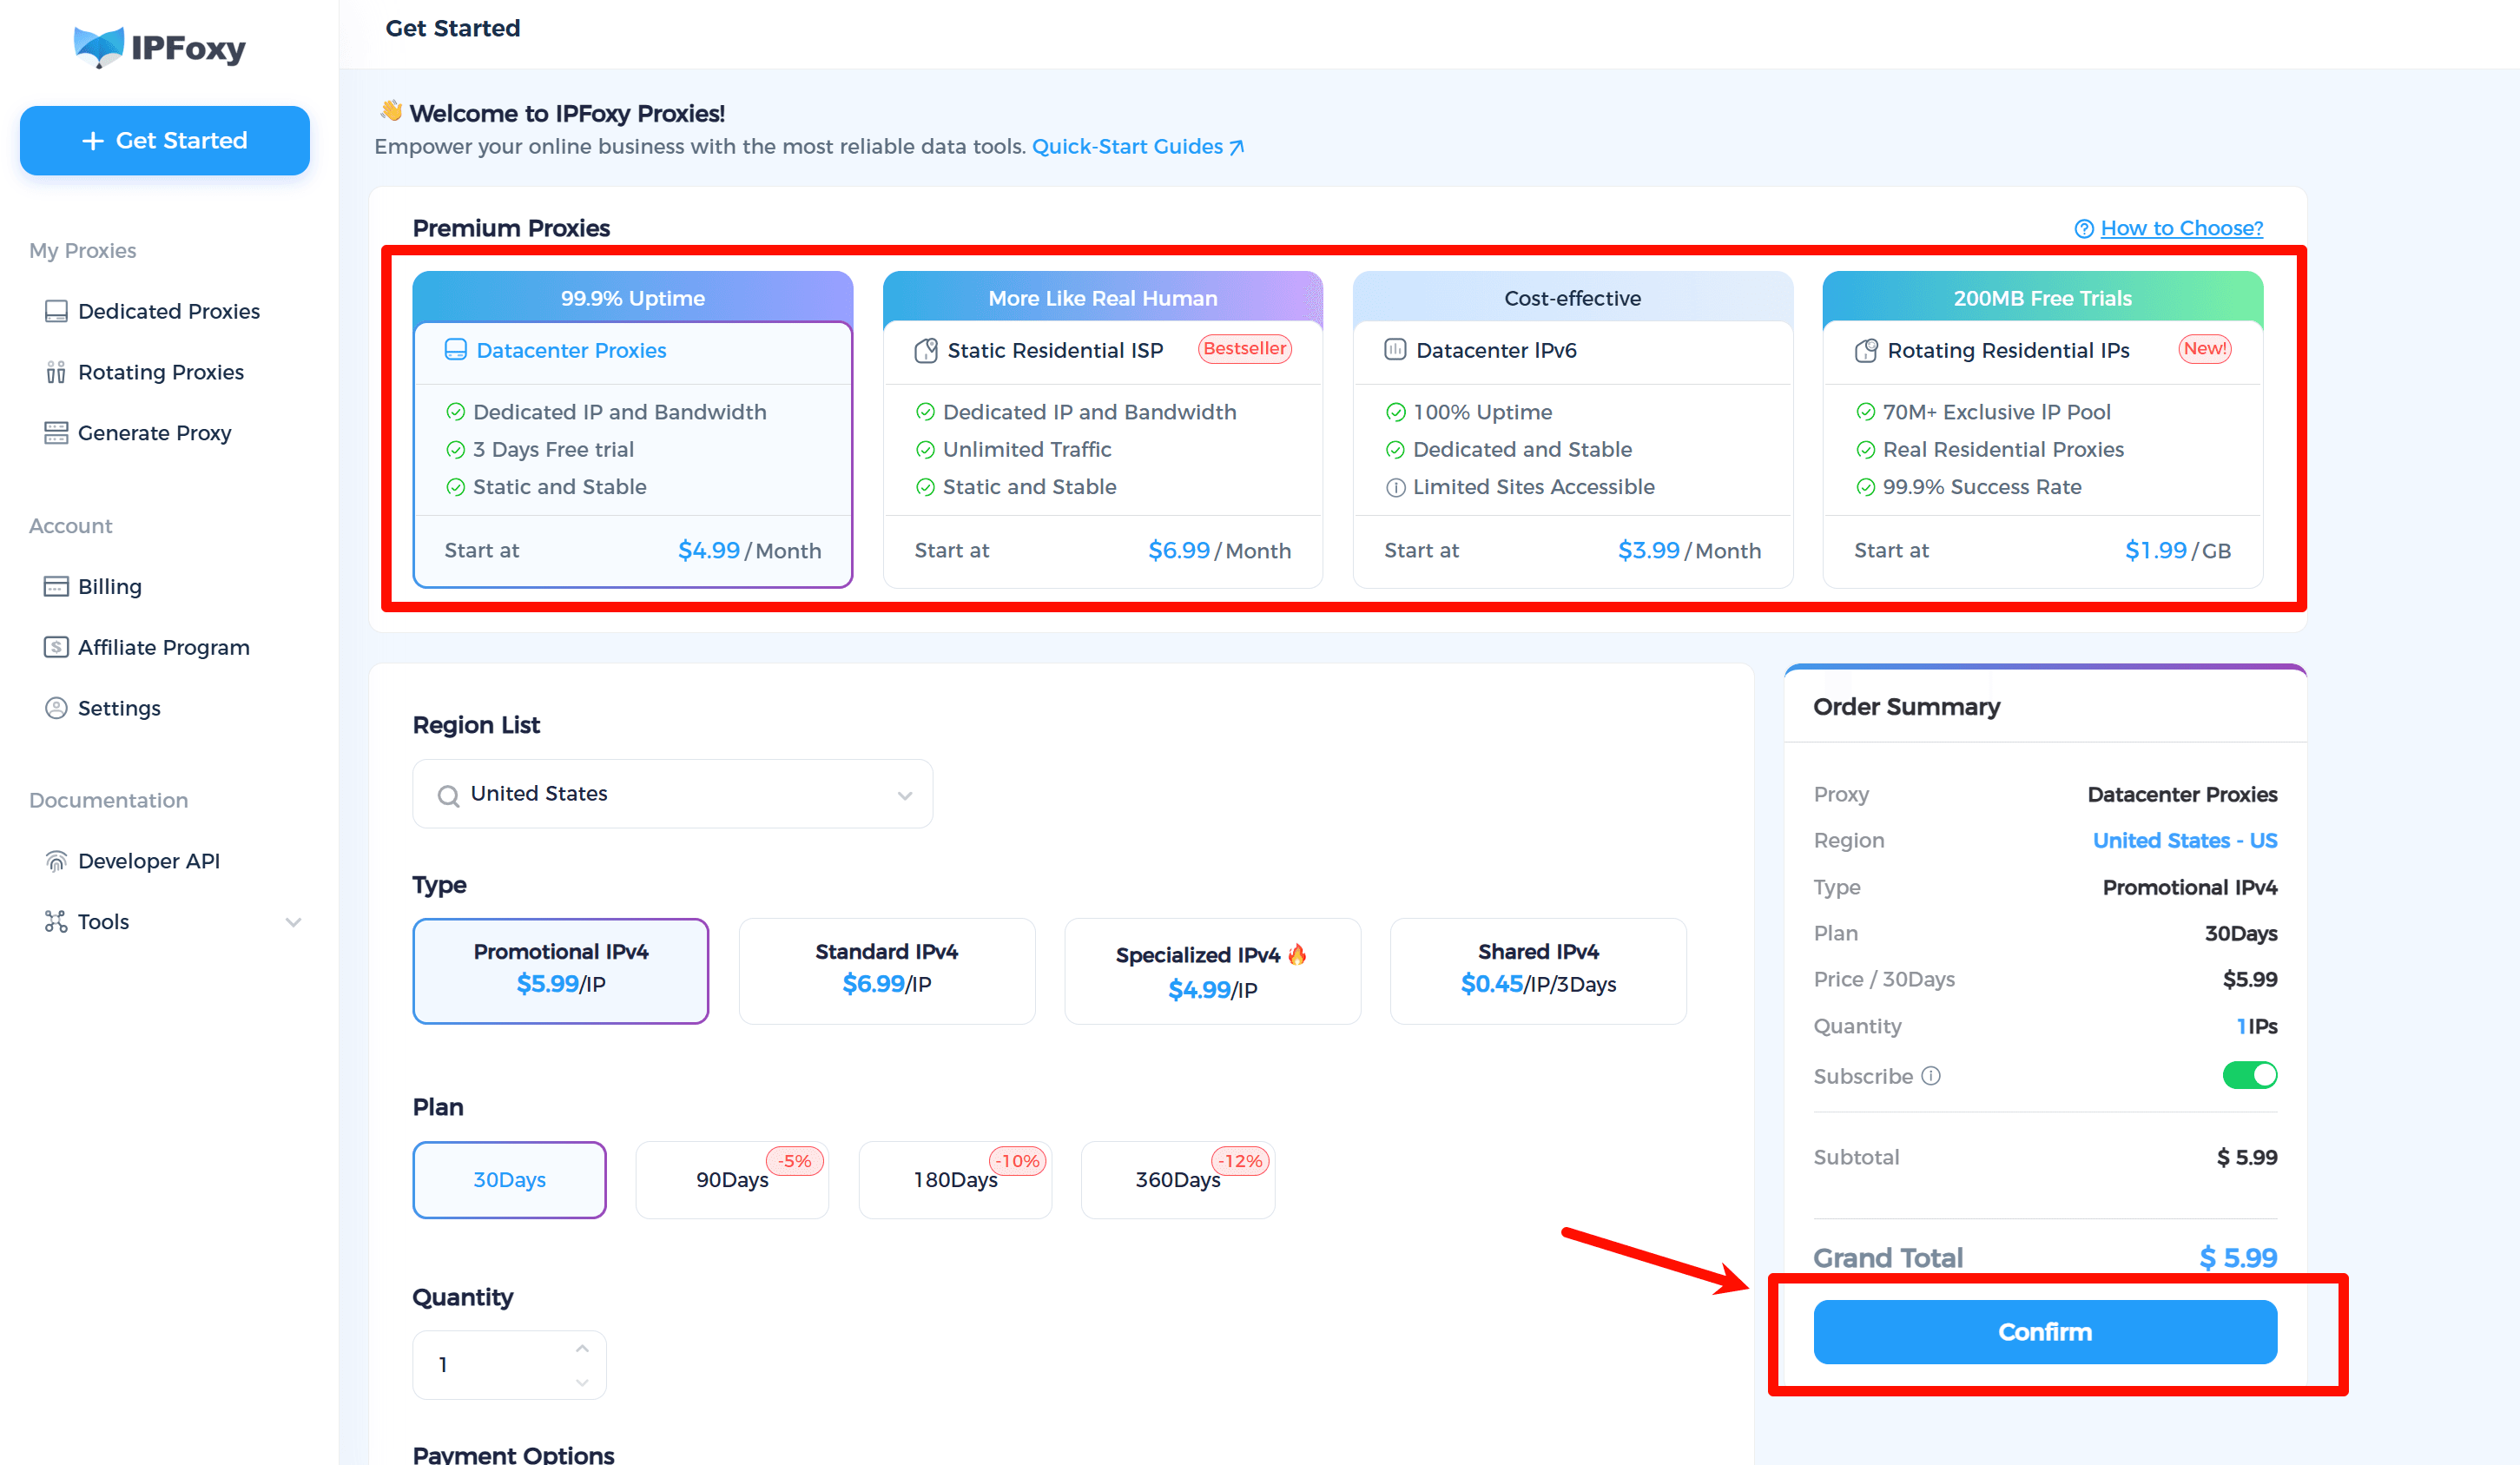Click the Datacenter Proxies card icon
The image size is (2520, 1465).
point(455,350)
